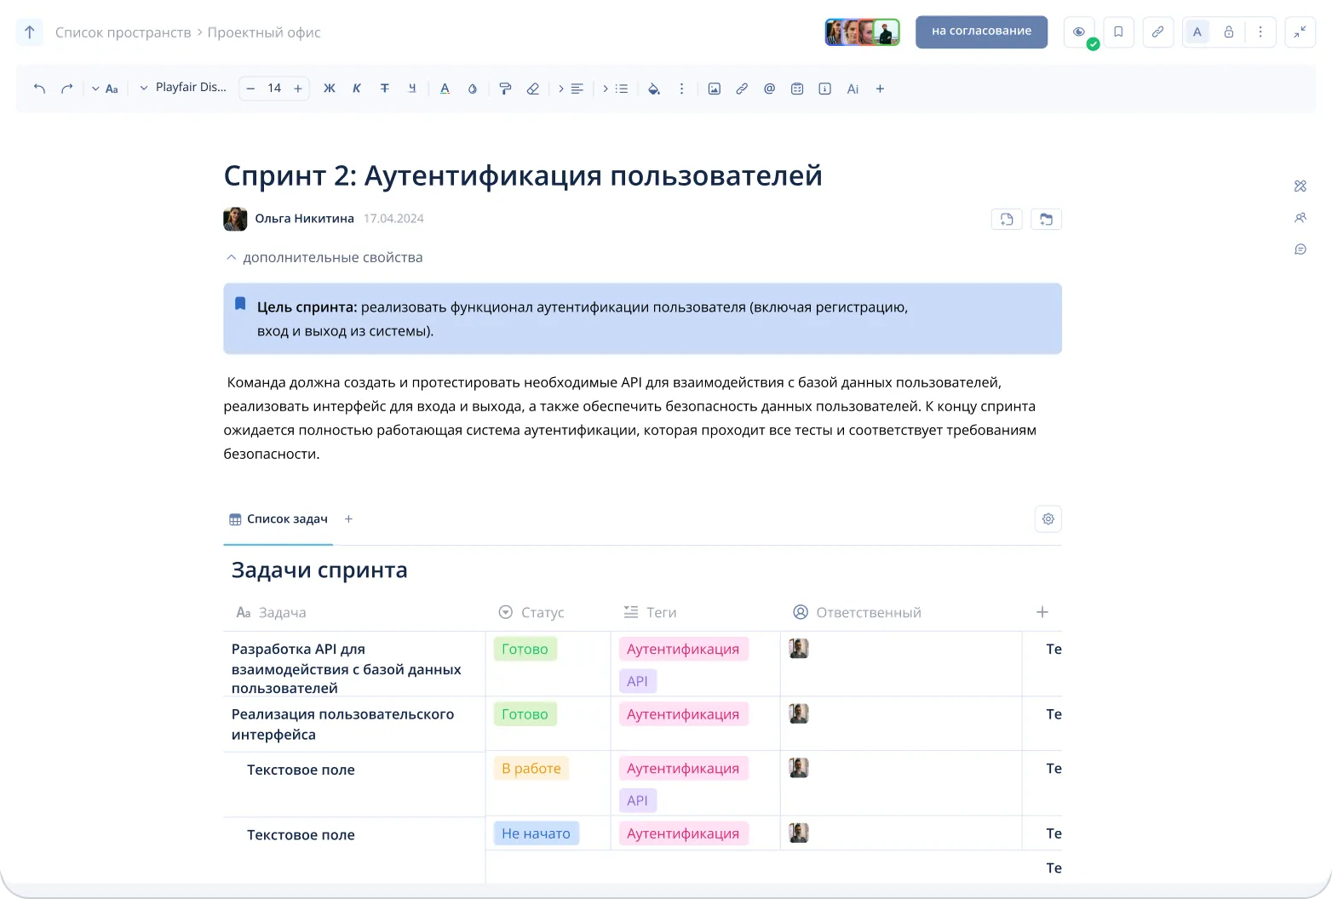Click the на согласование button
This screenshot has height=899, width=1332.
(981, 31)
